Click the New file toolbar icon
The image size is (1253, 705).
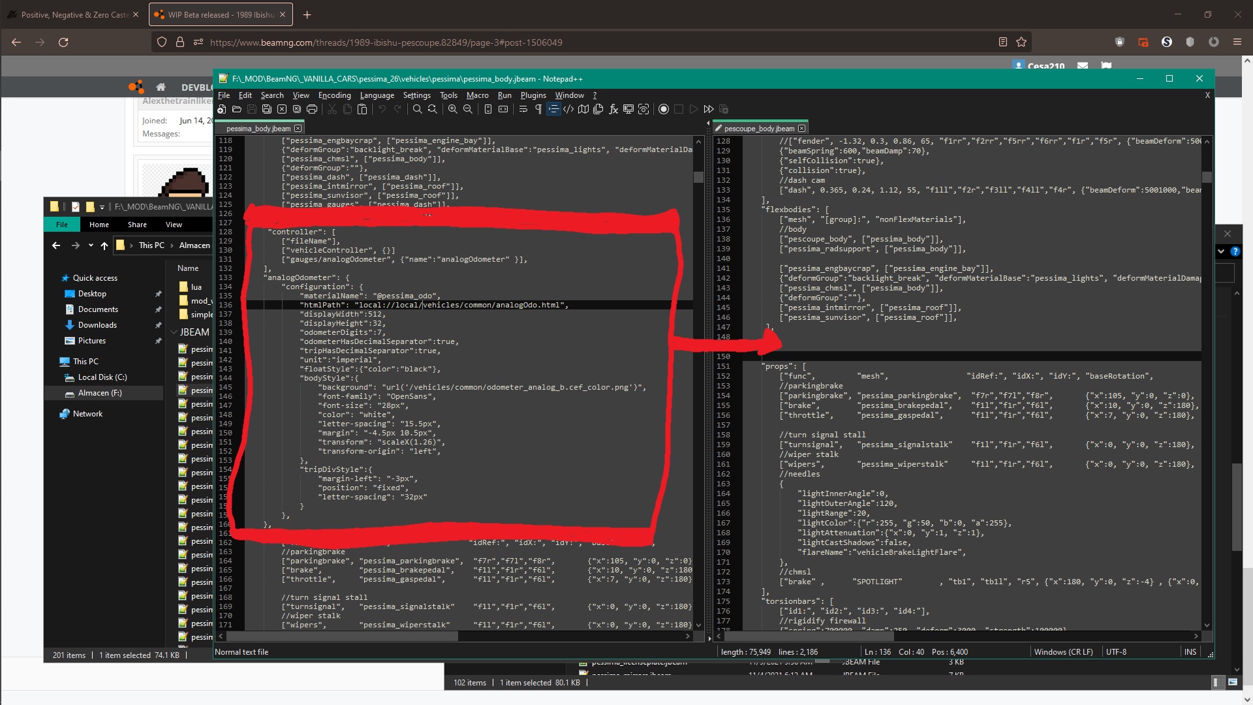pyautogui.click(x=222, y=110)
